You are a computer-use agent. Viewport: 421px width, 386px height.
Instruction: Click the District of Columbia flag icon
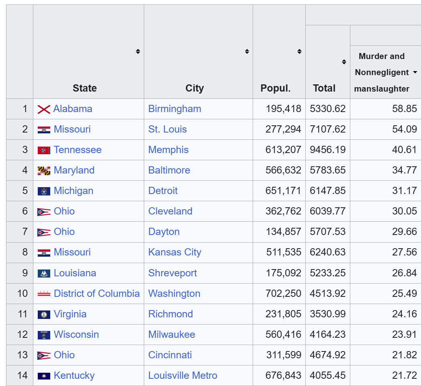click(44, 294)
